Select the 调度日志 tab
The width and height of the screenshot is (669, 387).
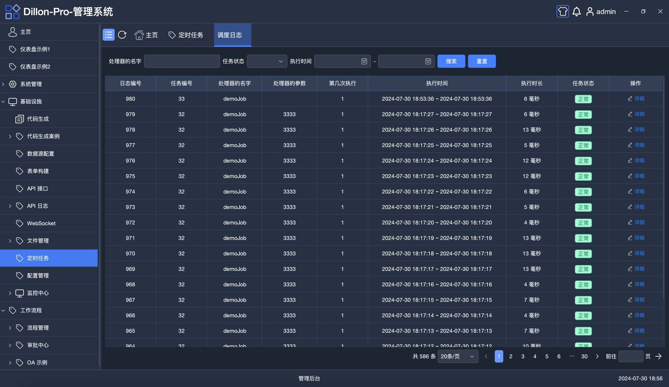(x=232, y=35)
